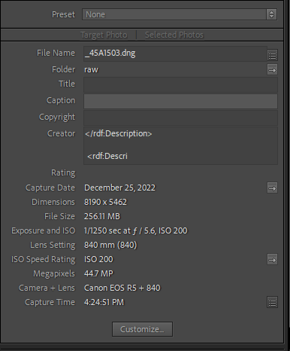Click the arrow icon beside Capture Date
This screenshot has width=290, height=351.
pyautogui.click(x=272, y=188)
